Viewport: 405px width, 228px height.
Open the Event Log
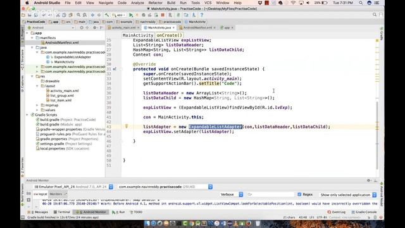[336, 212]
